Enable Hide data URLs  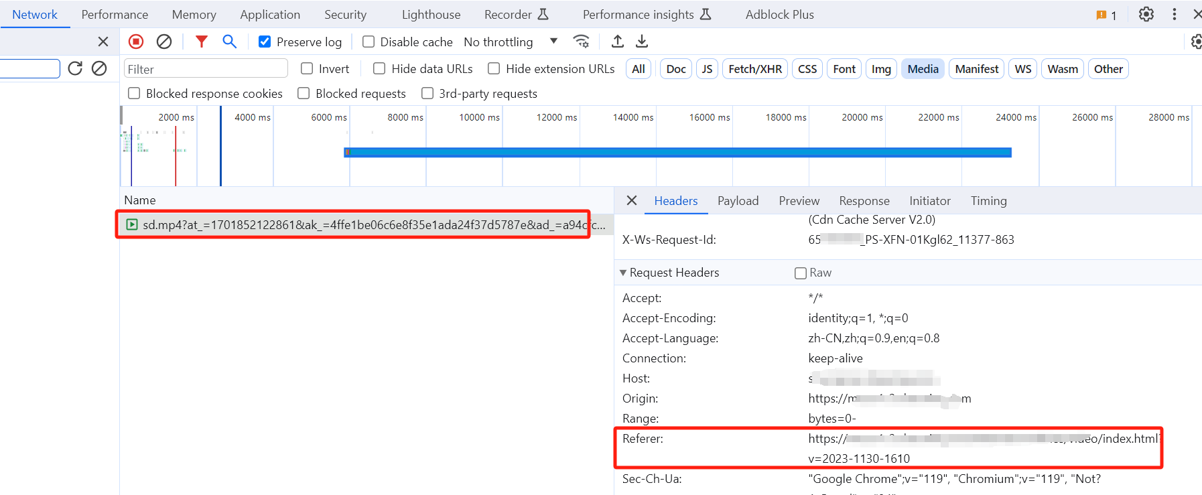pyautogui.click(x=379, y=68)
